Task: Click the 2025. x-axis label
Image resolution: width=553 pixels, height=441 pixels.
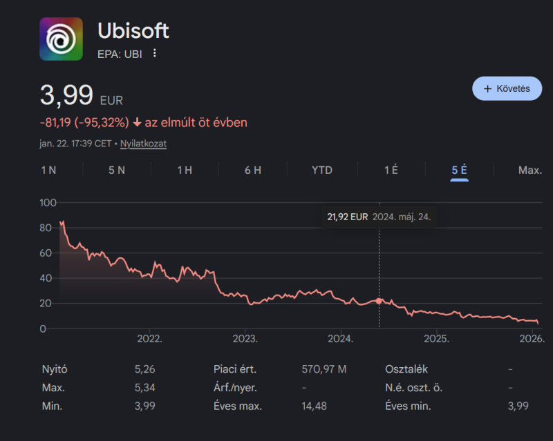Action: 437,339
